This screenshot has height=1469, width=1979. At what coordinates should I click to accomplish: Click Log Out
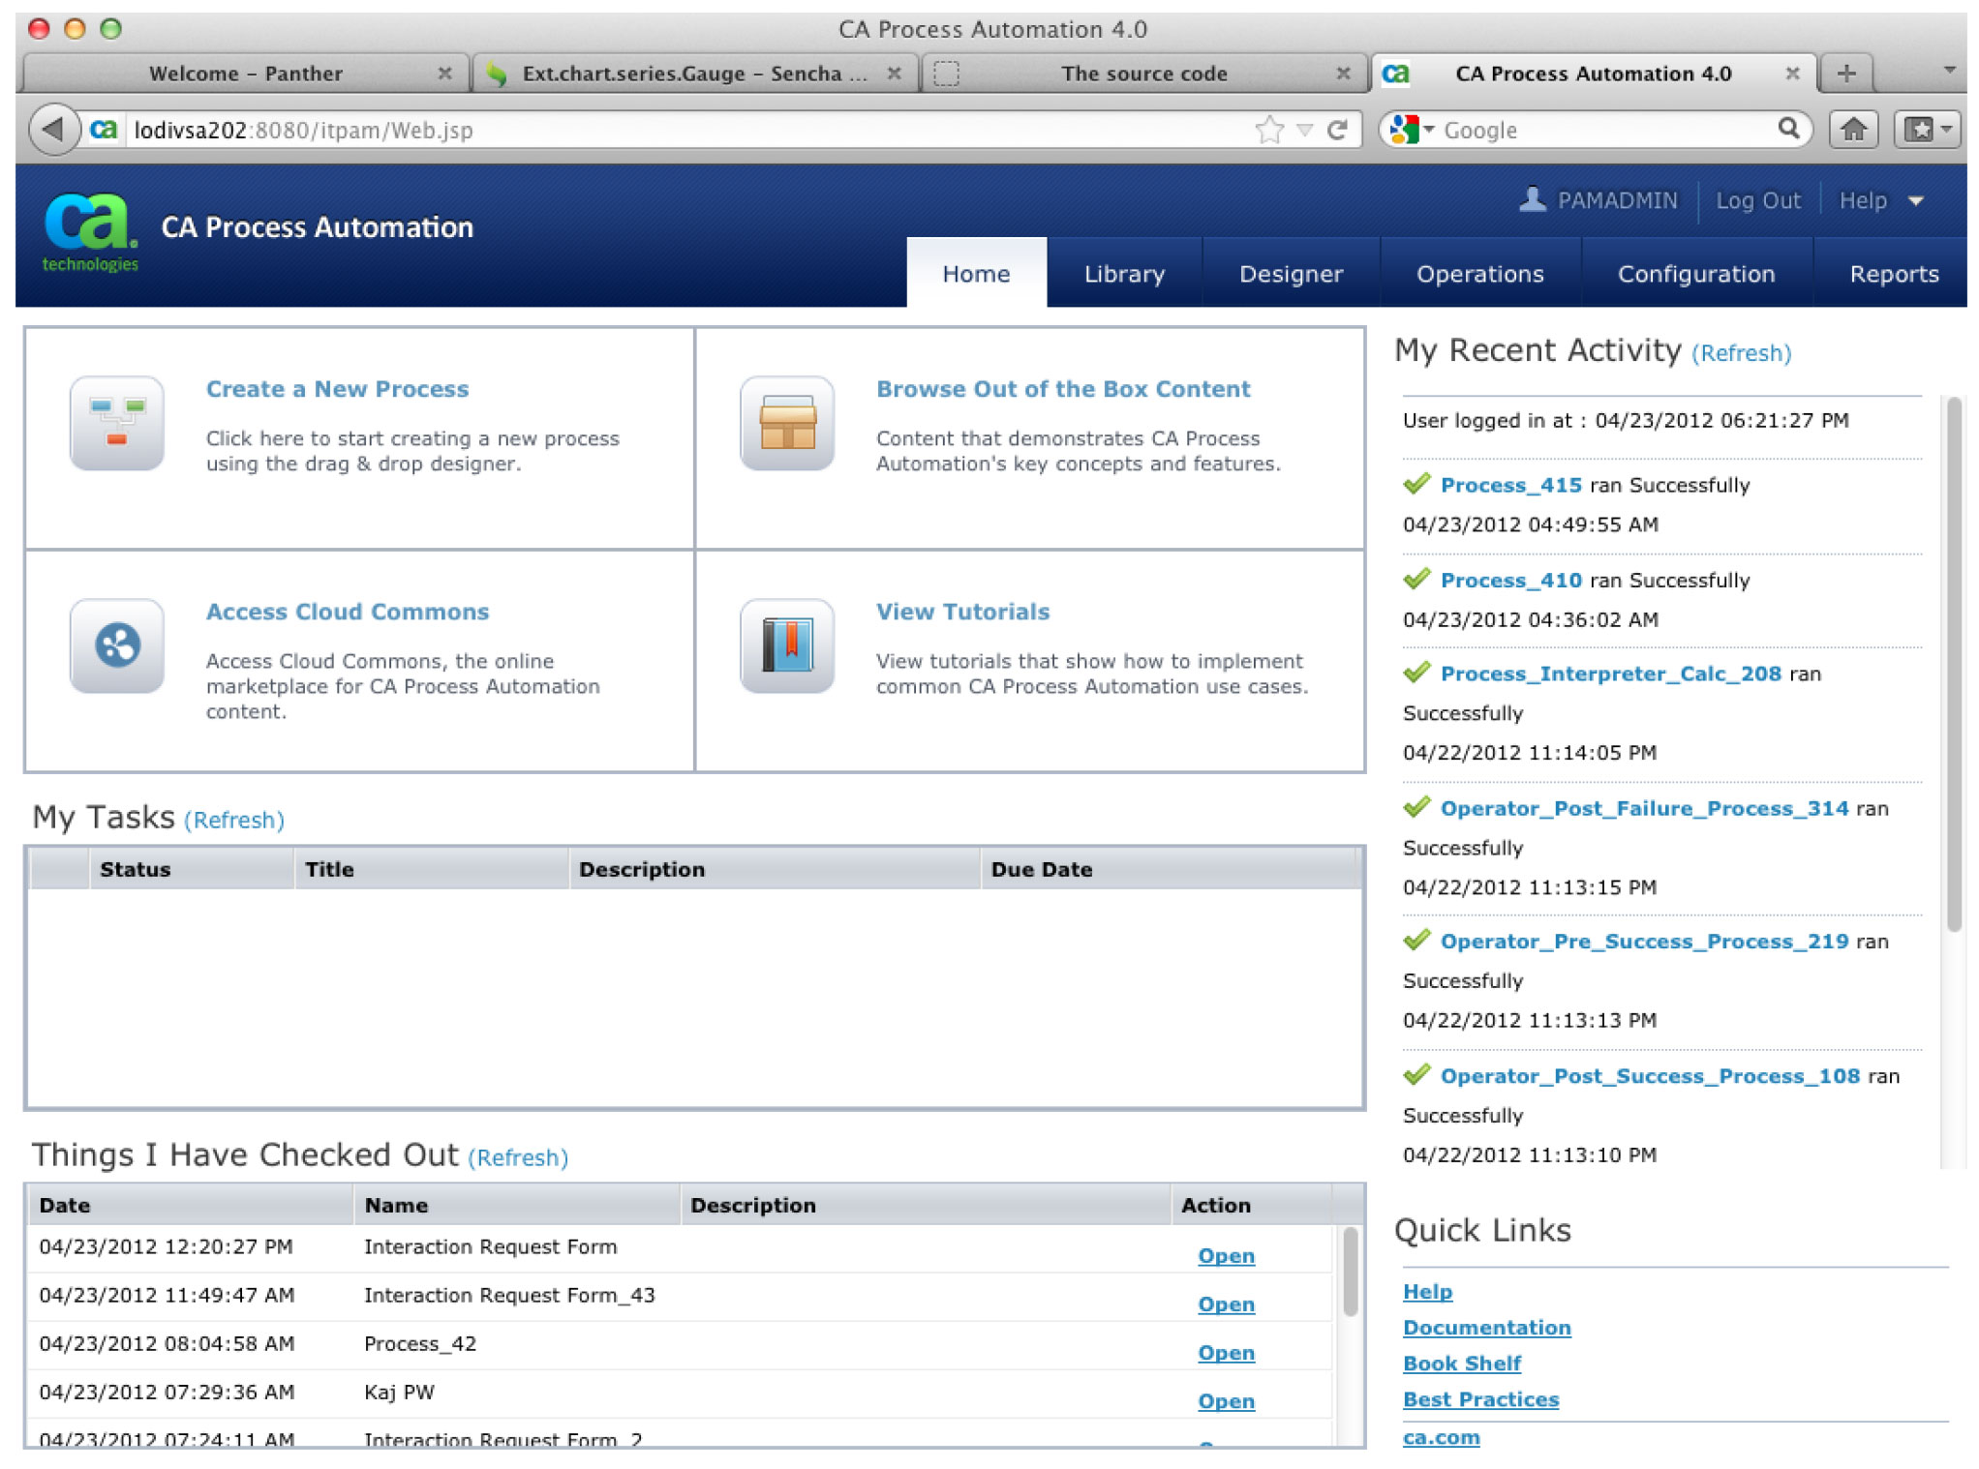[1758, 200]
